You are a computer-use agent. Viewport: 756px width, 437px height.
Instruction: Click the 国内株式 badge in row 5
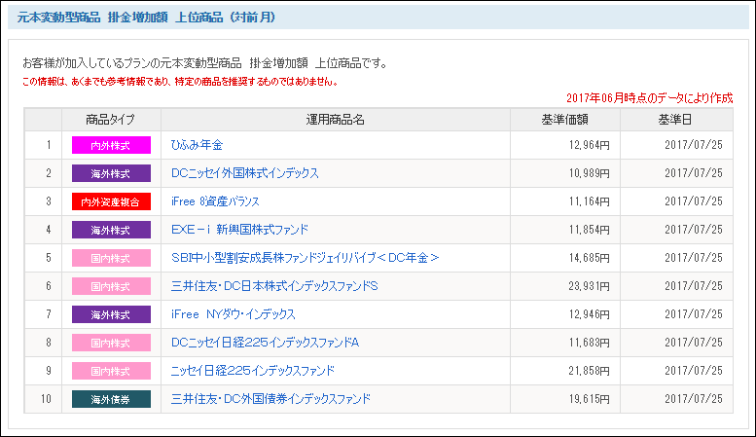[x=111, y=258]
